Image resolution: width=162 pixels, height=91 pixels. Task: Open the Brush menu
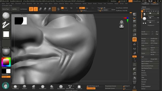click(8, 4)
